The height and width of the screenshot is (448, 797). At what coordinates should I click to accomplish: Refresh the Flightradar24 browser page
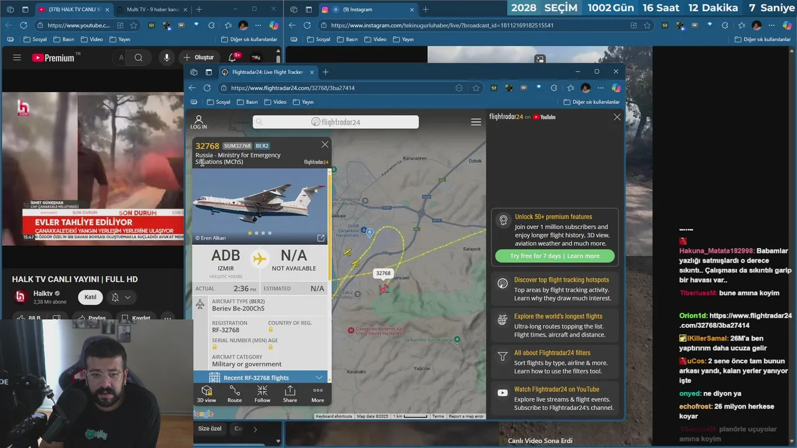click(x=207, y=88)
